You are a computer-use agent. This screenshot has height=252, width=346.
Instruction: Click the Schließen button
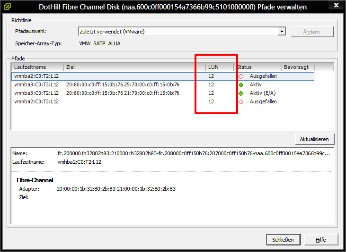pos(283,240)
